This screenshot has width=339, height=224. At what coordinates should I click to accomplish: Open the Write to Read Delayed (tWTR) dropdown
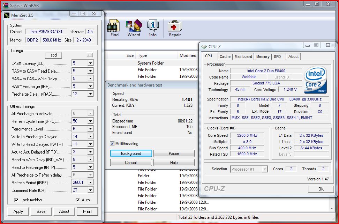[90, 144]
